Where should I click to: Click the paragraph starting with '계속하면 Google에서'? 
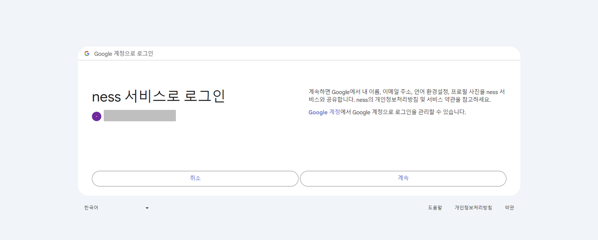[x=407, y=96]
